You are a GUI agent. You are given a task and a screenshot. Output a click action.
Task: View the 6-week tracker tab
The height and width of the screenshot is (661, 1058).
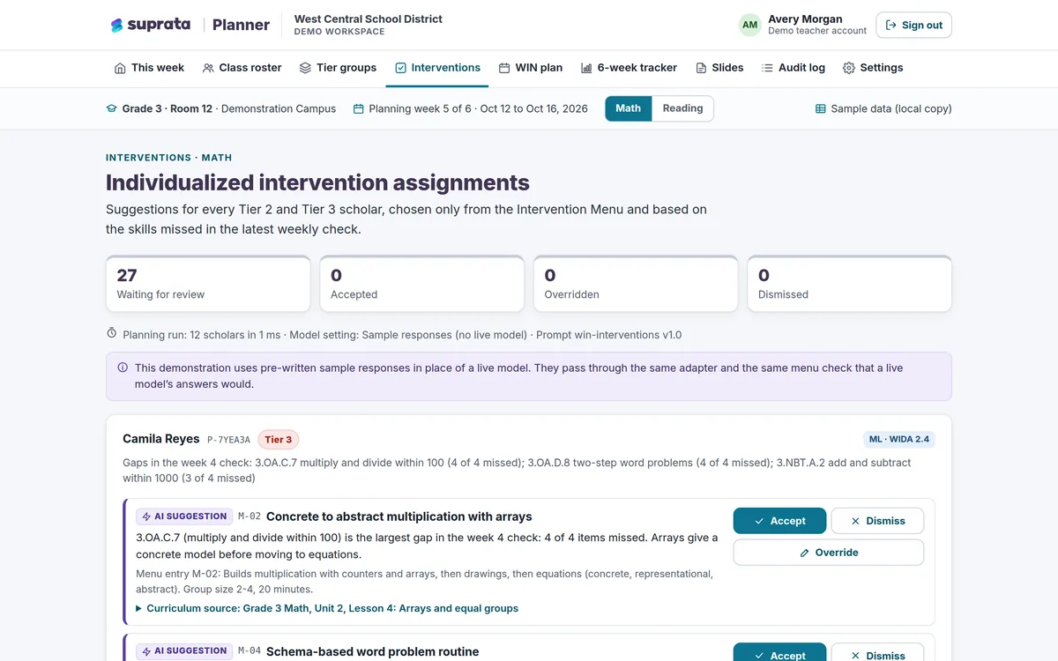[629, 68]
